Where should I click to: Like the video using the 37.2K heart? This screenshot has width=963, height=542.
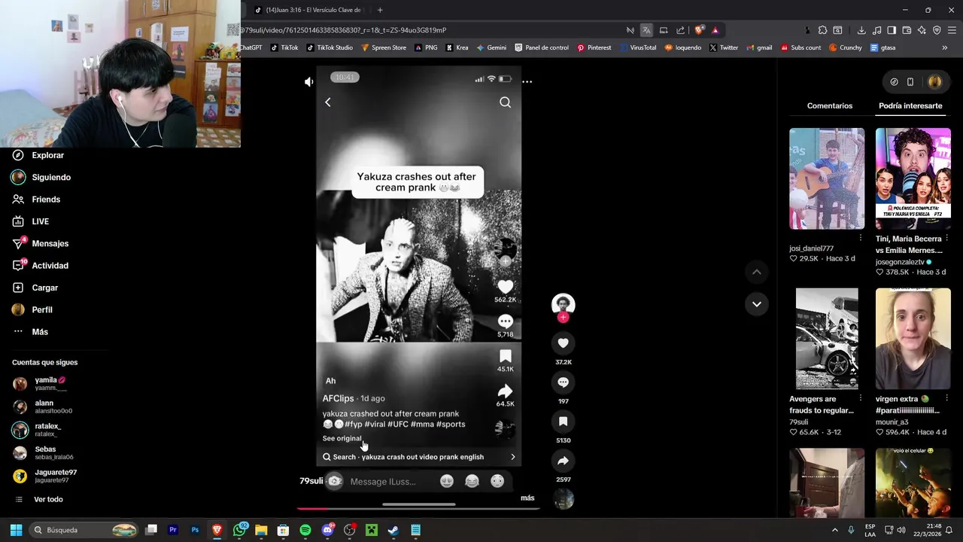tap(563, 343)
